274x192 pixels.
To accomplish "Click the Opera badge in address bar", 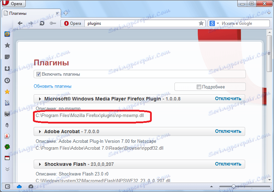I will point(73,23).
